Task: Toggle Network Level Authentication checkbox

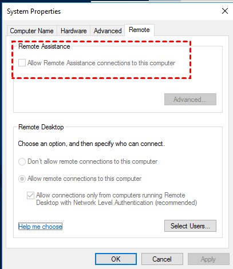Action: point(30,195)
